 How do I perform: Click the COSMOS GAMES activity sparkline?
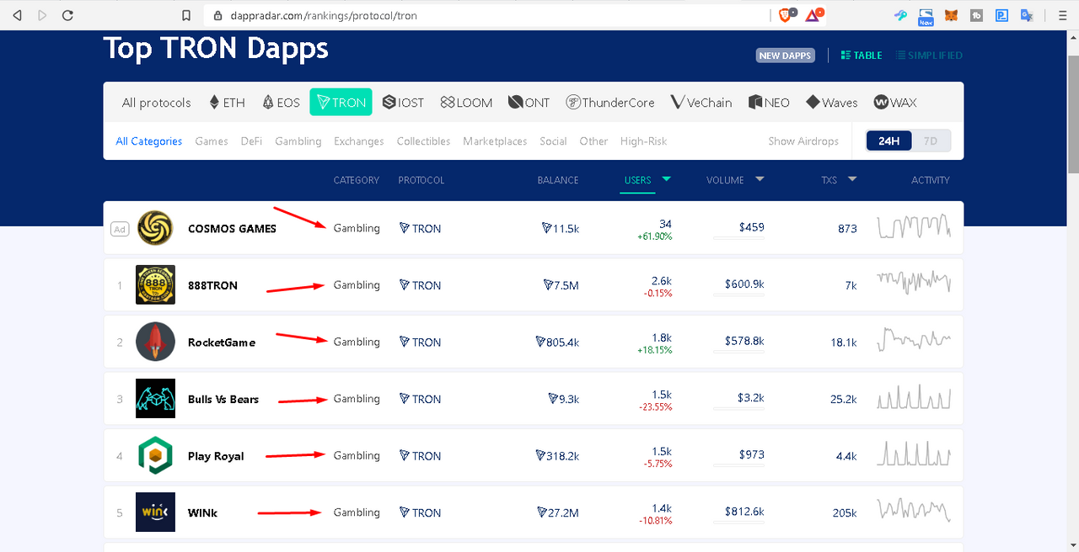(914, 227)
